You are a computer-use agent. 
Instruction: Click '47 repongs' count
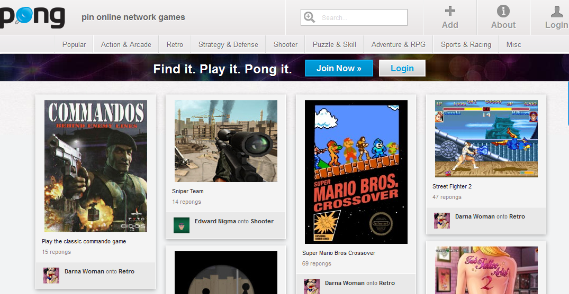(x=447, y=197)
